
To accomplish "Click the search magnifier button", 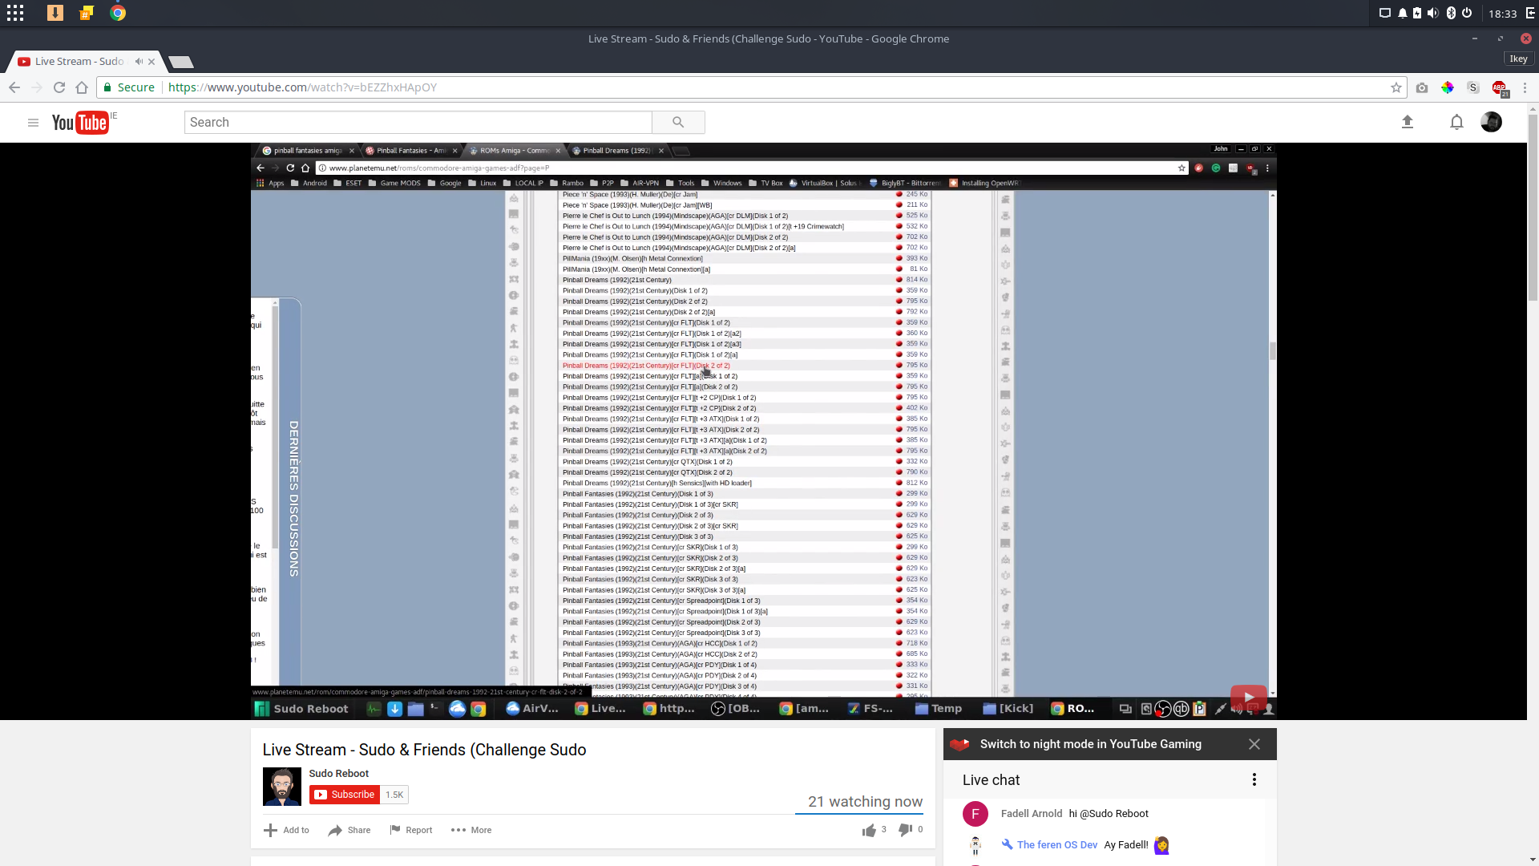I will click(678, 122).
